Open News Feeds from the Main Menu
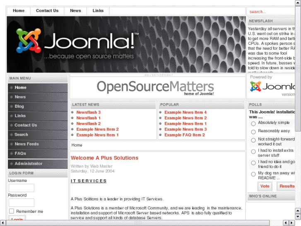 coord(38,144)
